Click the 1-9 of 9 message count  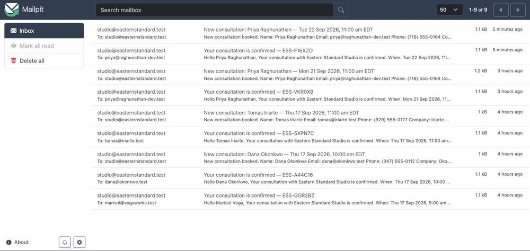pos(478,10)
